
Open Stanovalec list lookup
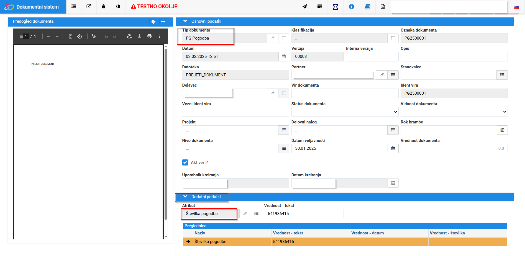click(x=502, y=75)
